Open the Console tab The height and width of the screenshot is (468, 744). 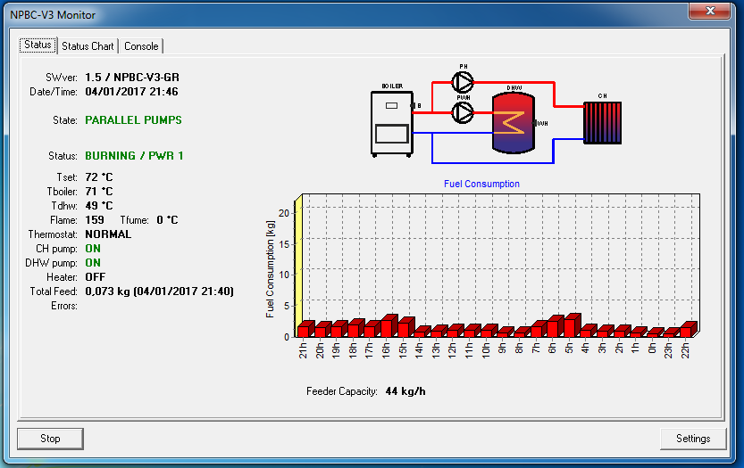coord(141,46)
